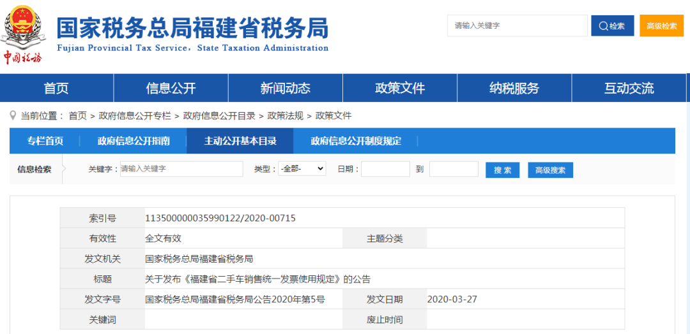Click the 发文机关 value 国家税务总局福建省税务局
This screenshot has width=690, height=334.
pyautogui.click(x=199, y=259)
